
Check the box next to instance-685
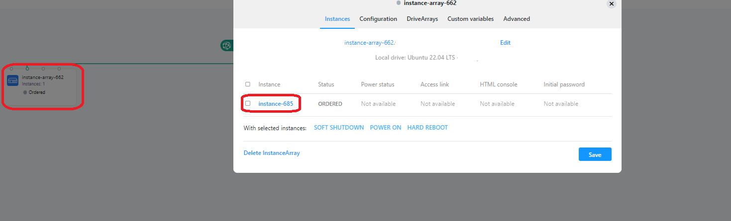(x=248, y=104)
